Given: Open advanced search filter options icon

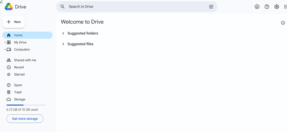Looking at the screenshot, I should click(x=211, y=7).
